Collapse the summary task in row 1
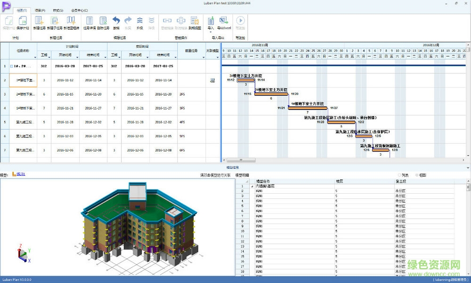The image size is (471, 283). 12,67
